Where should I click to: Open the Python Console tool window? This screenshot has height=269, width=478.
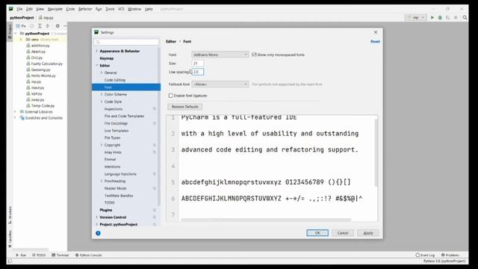[88, 255]
